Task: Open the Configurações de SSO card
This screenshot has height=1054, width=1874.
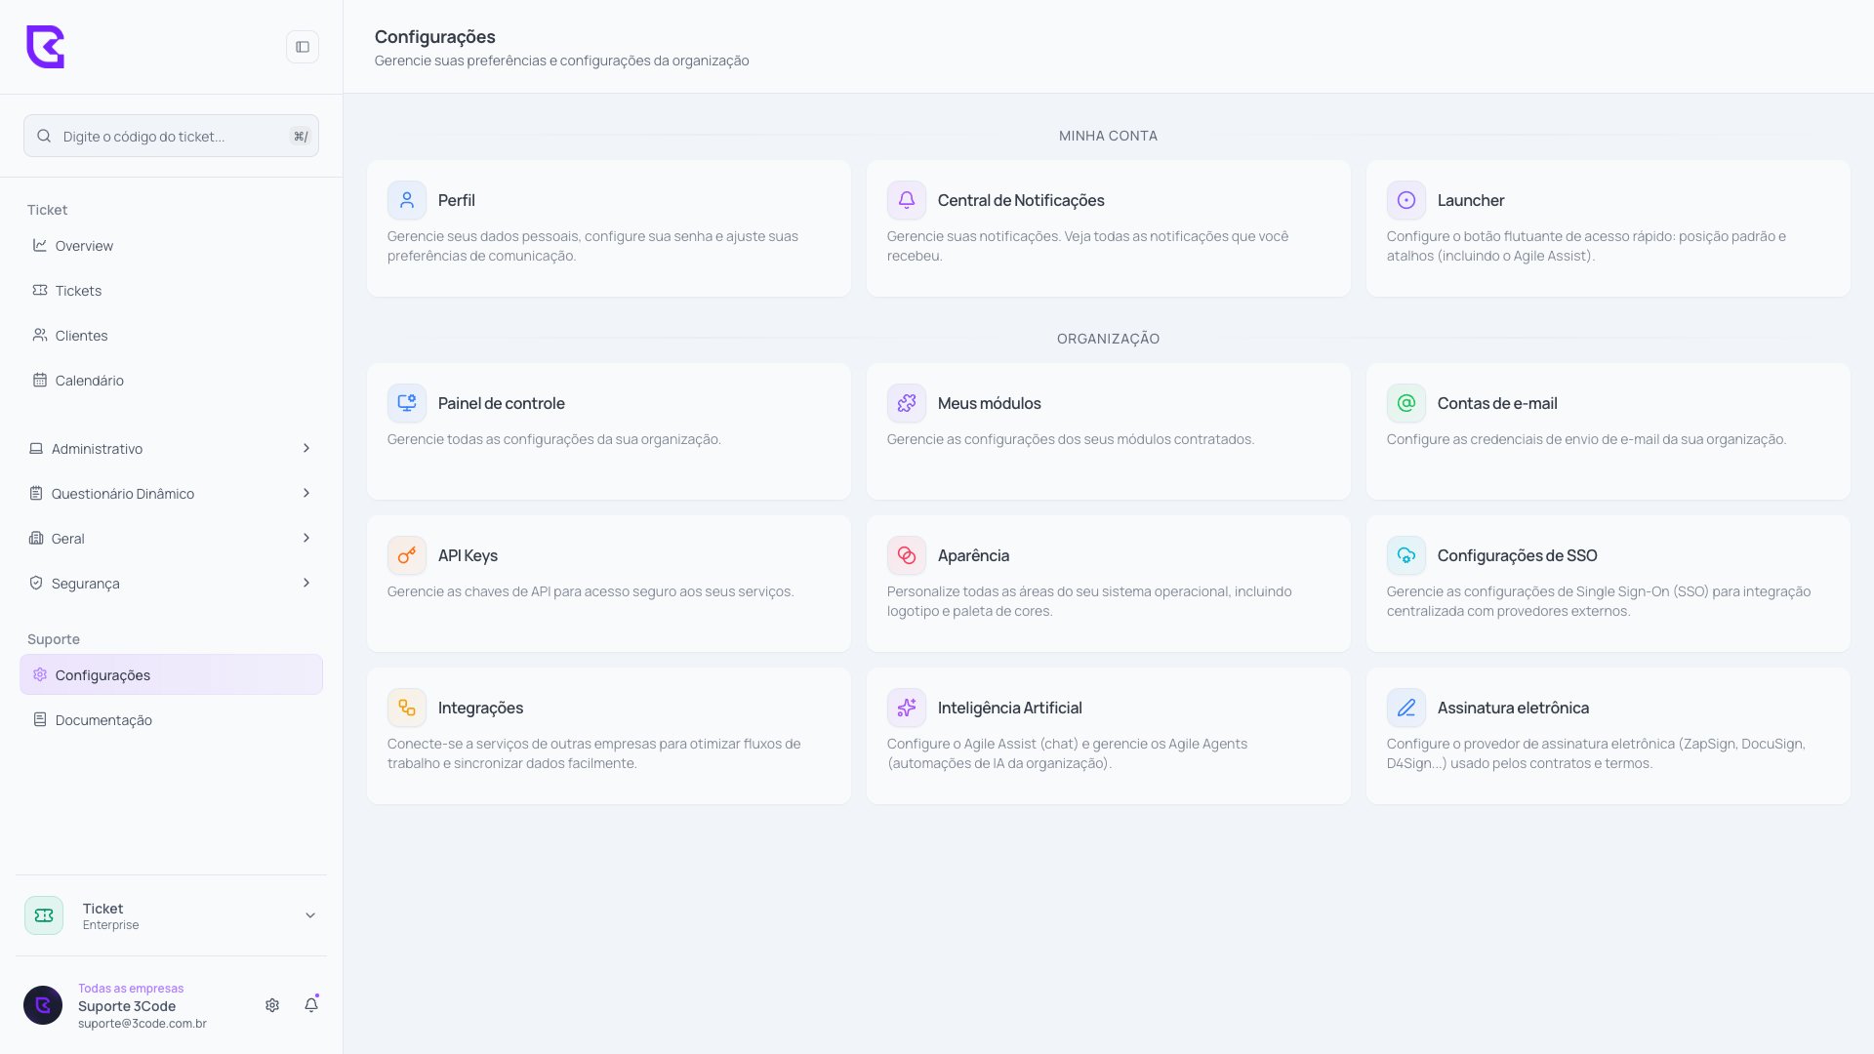Action: point(1609,584)
